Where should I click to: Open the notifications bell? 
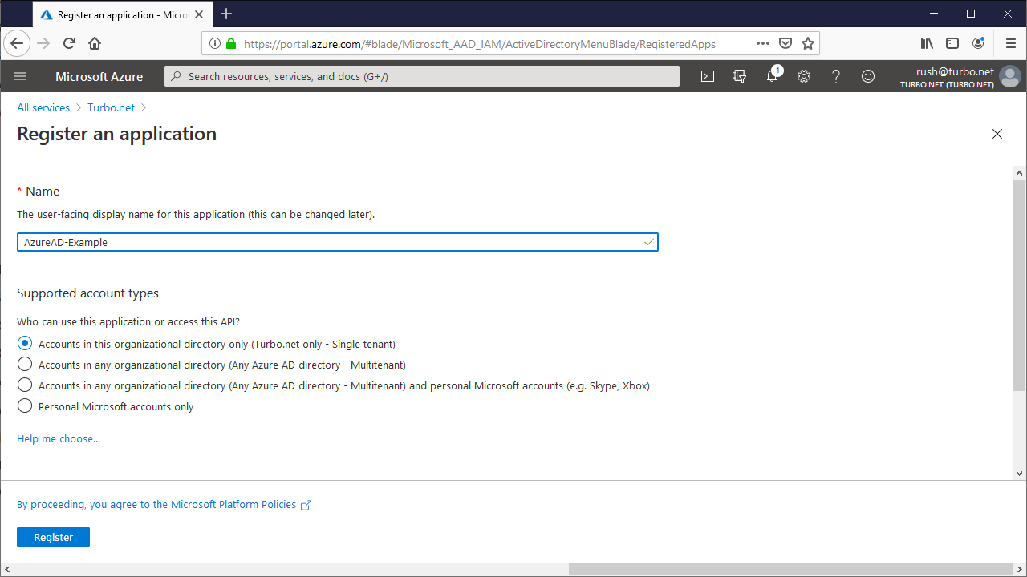[771, 75]
